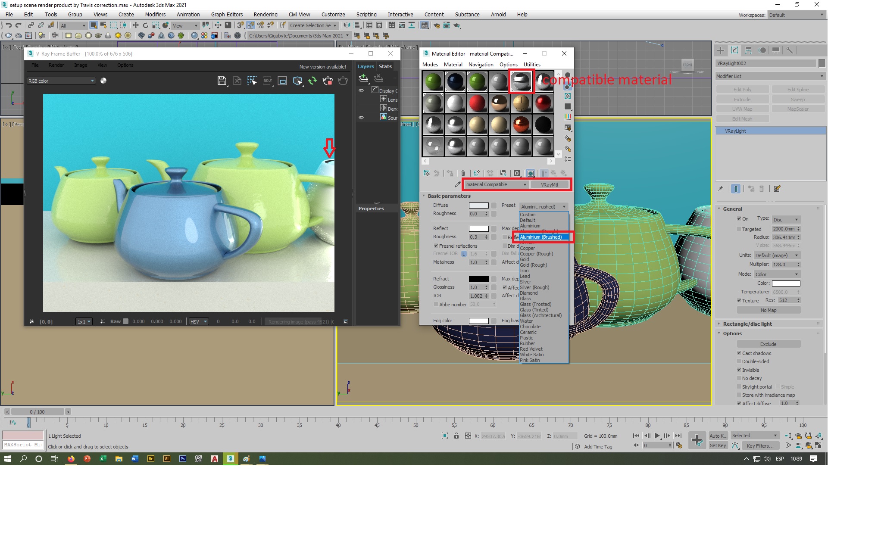Toggle Fresnel reflections checkbox

[436, 246]
